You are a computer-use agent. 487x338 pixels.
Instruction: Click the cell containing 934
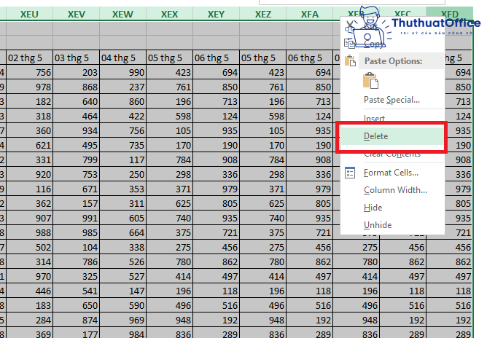(x=77, y=130)
